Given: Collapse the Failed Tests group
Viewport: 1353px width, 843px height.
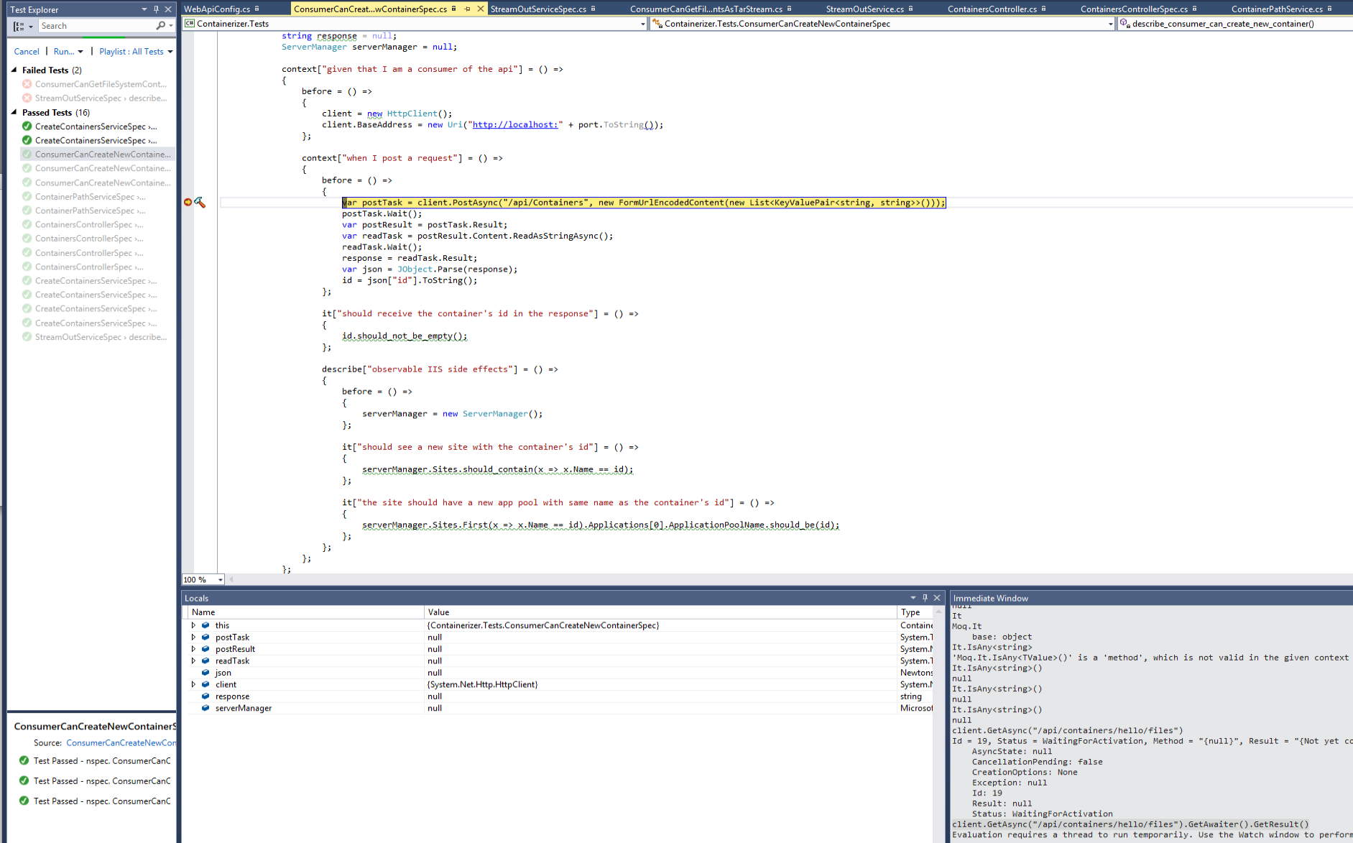Looking at the screenshot, I should (14, 70).
